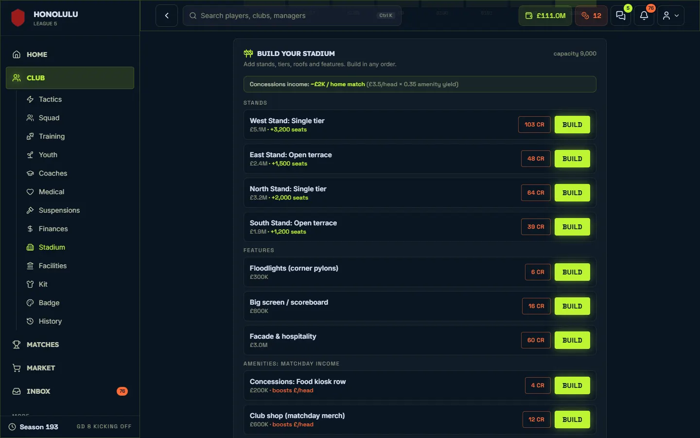Viewport: 700px width, 438px height.
Task: Build the Big screen scoreboard
Action: click(572, 306)
